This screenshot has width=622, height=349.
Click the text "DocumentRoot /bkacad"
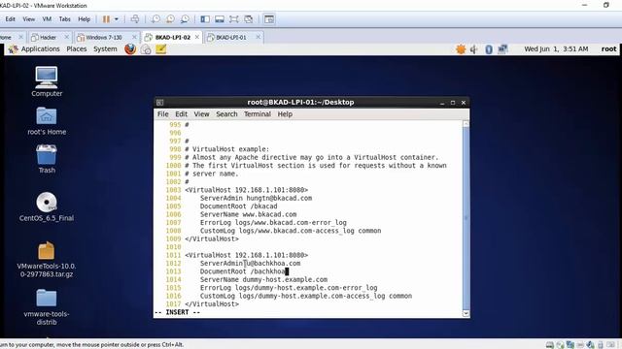click(238, 206)
